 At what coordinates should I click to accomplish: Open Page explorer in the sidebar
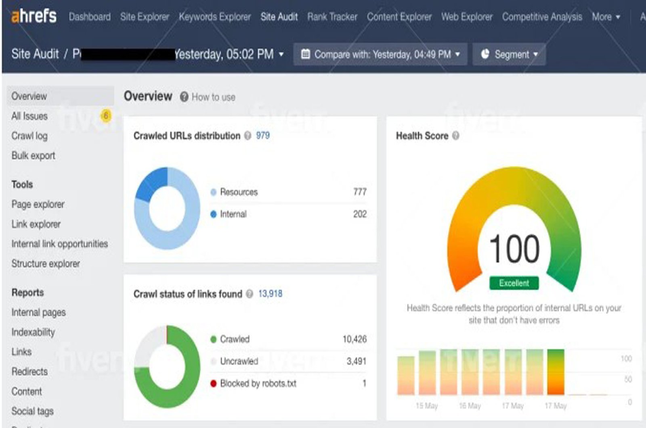pyautogui.click(x=38, y=205)
